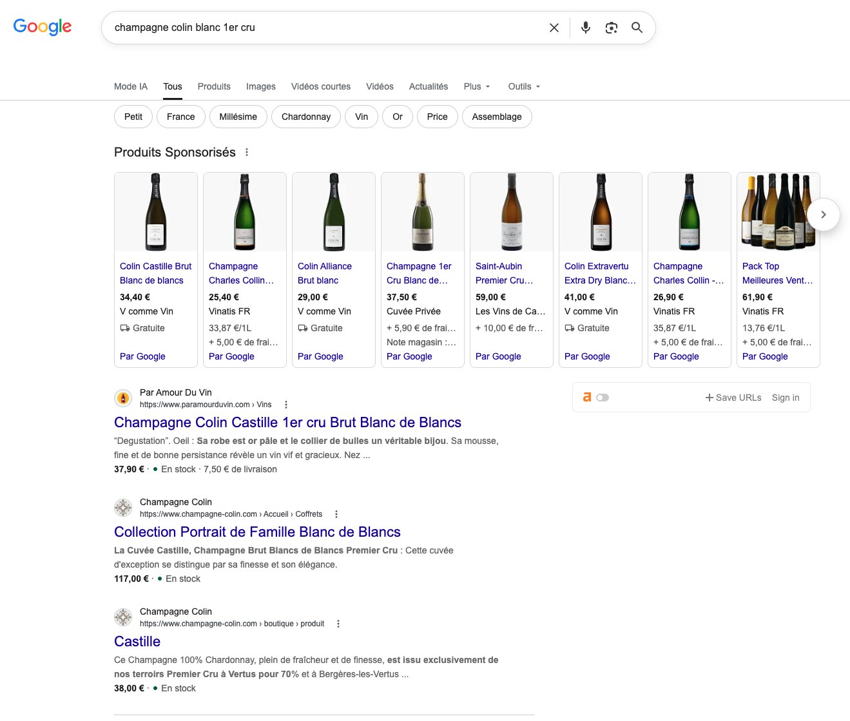
Task: Open options menu for the Coffrets result
Action: coord(336,514)
